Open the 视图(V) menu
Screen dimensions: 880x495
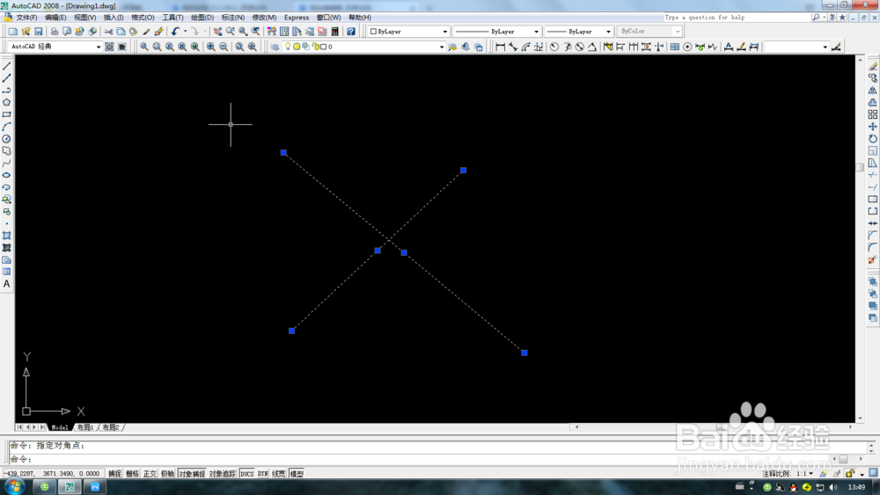click(84, 18)
